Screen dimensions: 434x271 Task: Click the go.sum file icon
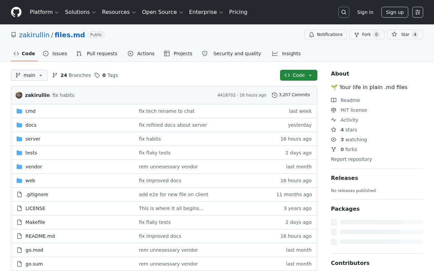(19, 264)
